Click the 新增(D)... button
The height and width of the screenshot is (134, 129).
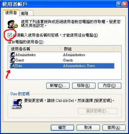(58, 86)
